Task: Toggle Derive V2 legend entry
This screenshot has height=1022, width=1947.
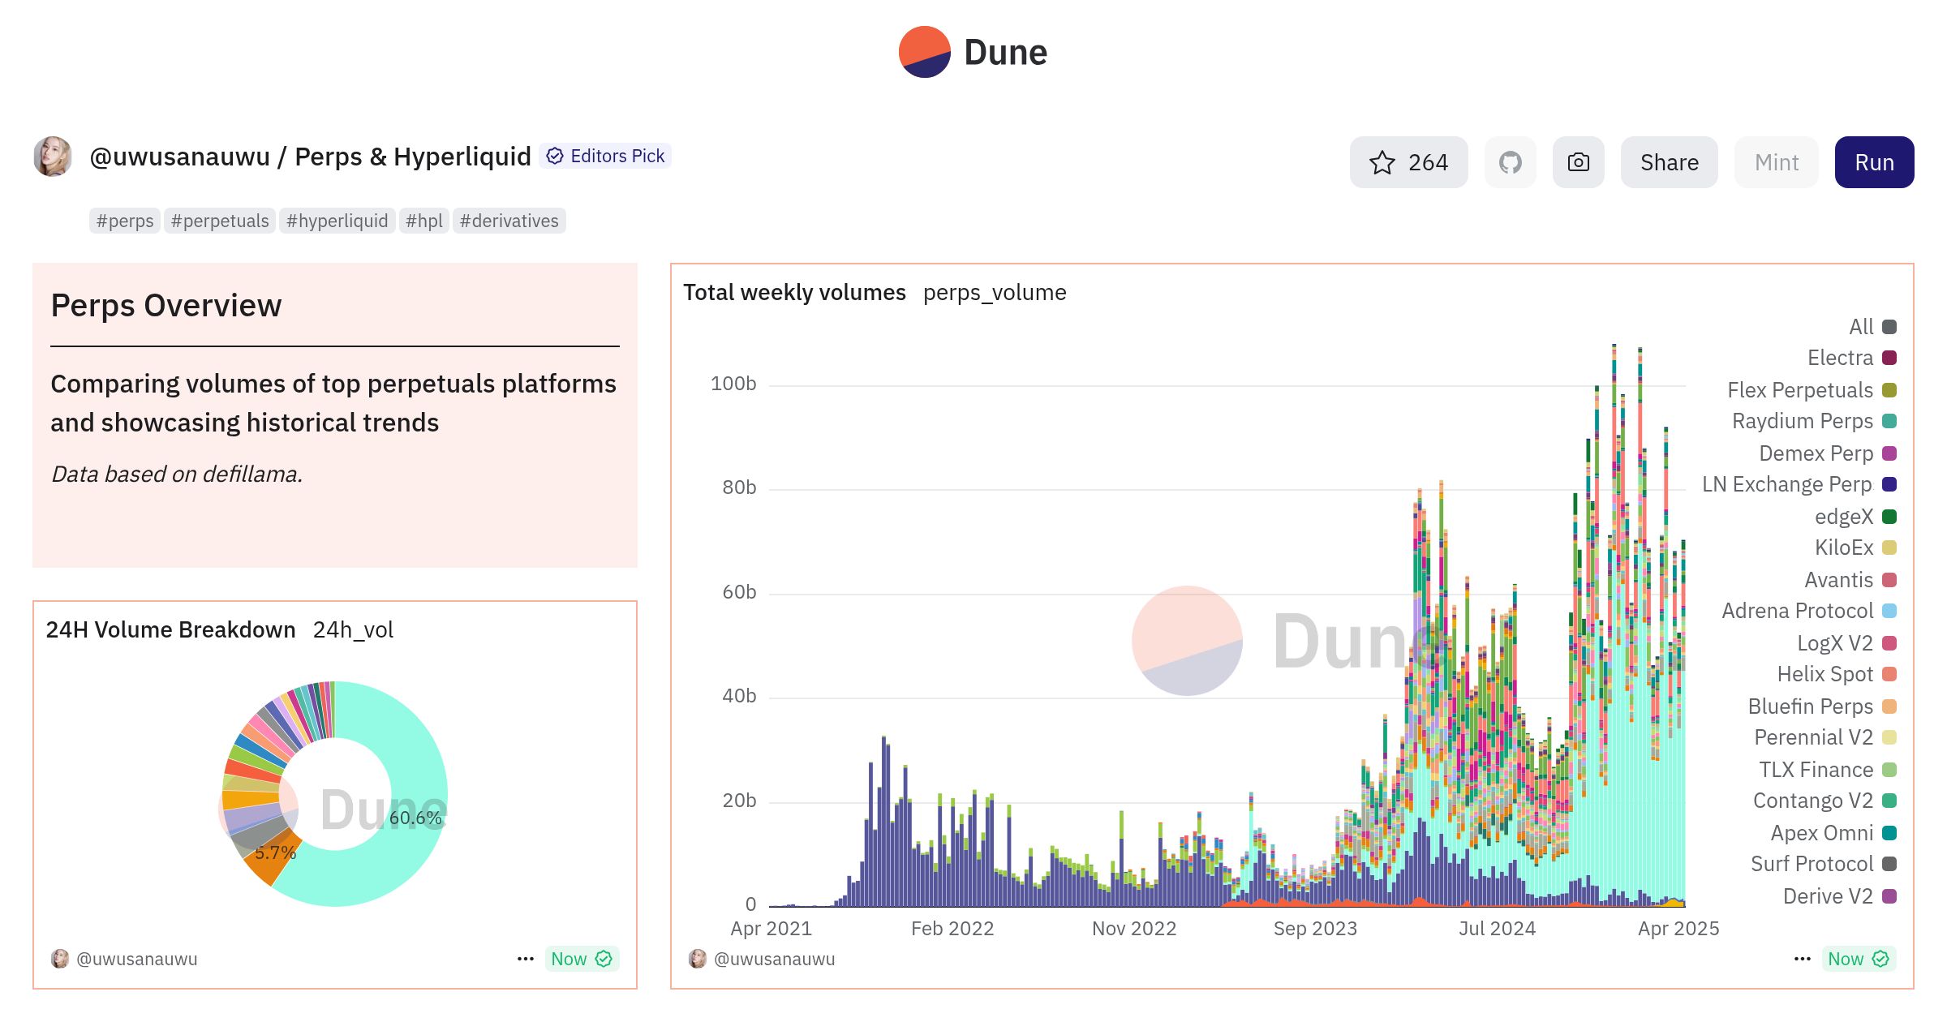Action: [x=1840, y=896]
